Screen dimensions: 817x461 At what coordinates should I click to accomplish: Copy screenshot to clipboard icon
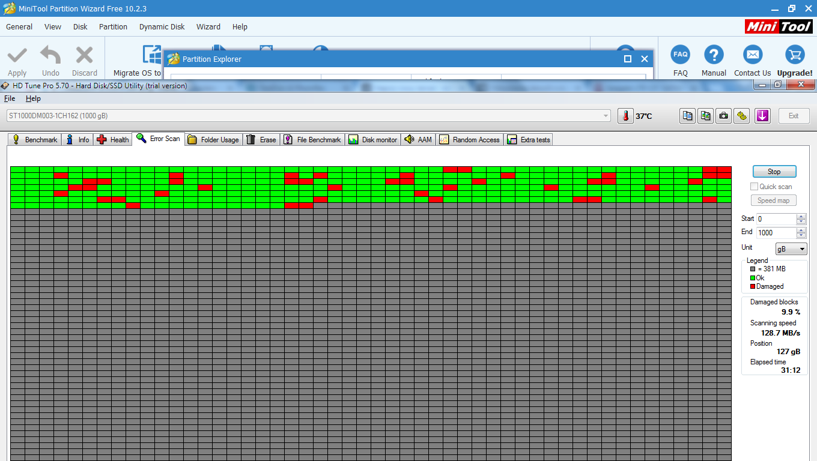(x=706, y=116)
